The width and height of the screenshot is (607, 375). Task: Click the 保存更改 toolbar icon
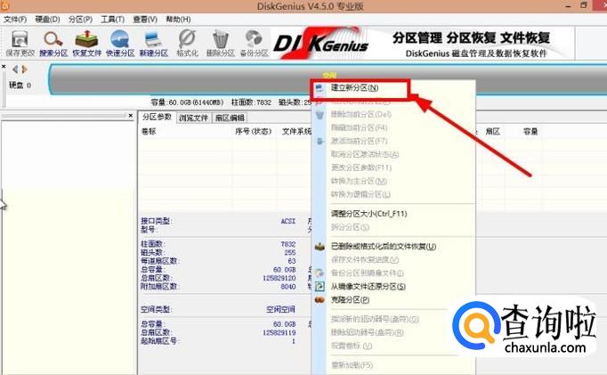tap(20, 43)
